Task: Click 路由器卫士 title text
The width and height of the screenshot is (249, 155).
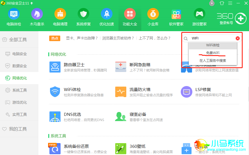Action: click(x=74, y=65)
